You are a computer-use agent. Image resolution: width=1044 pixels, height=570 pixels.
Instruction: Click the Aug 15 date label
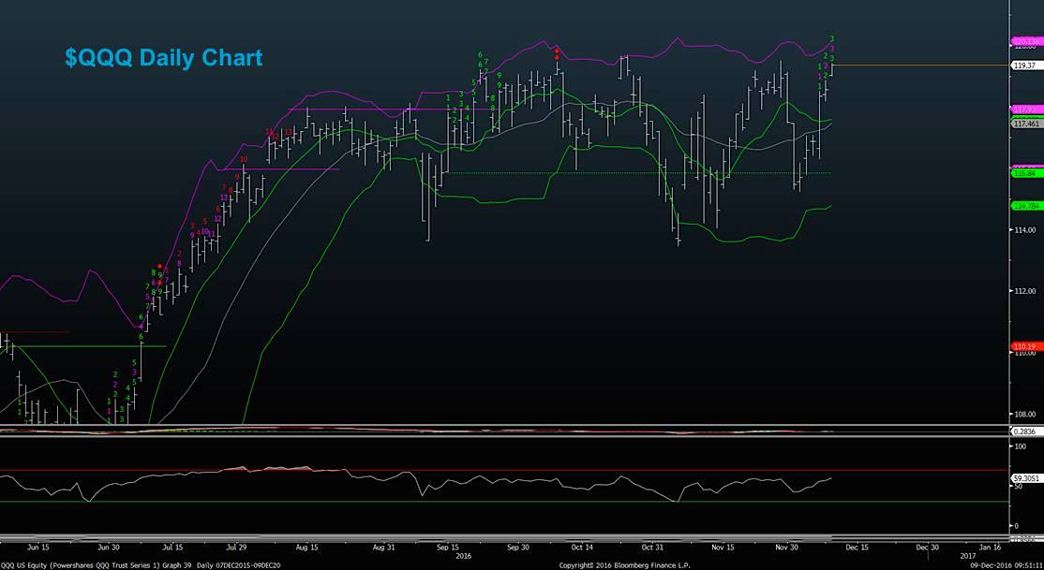coord(308,548)
